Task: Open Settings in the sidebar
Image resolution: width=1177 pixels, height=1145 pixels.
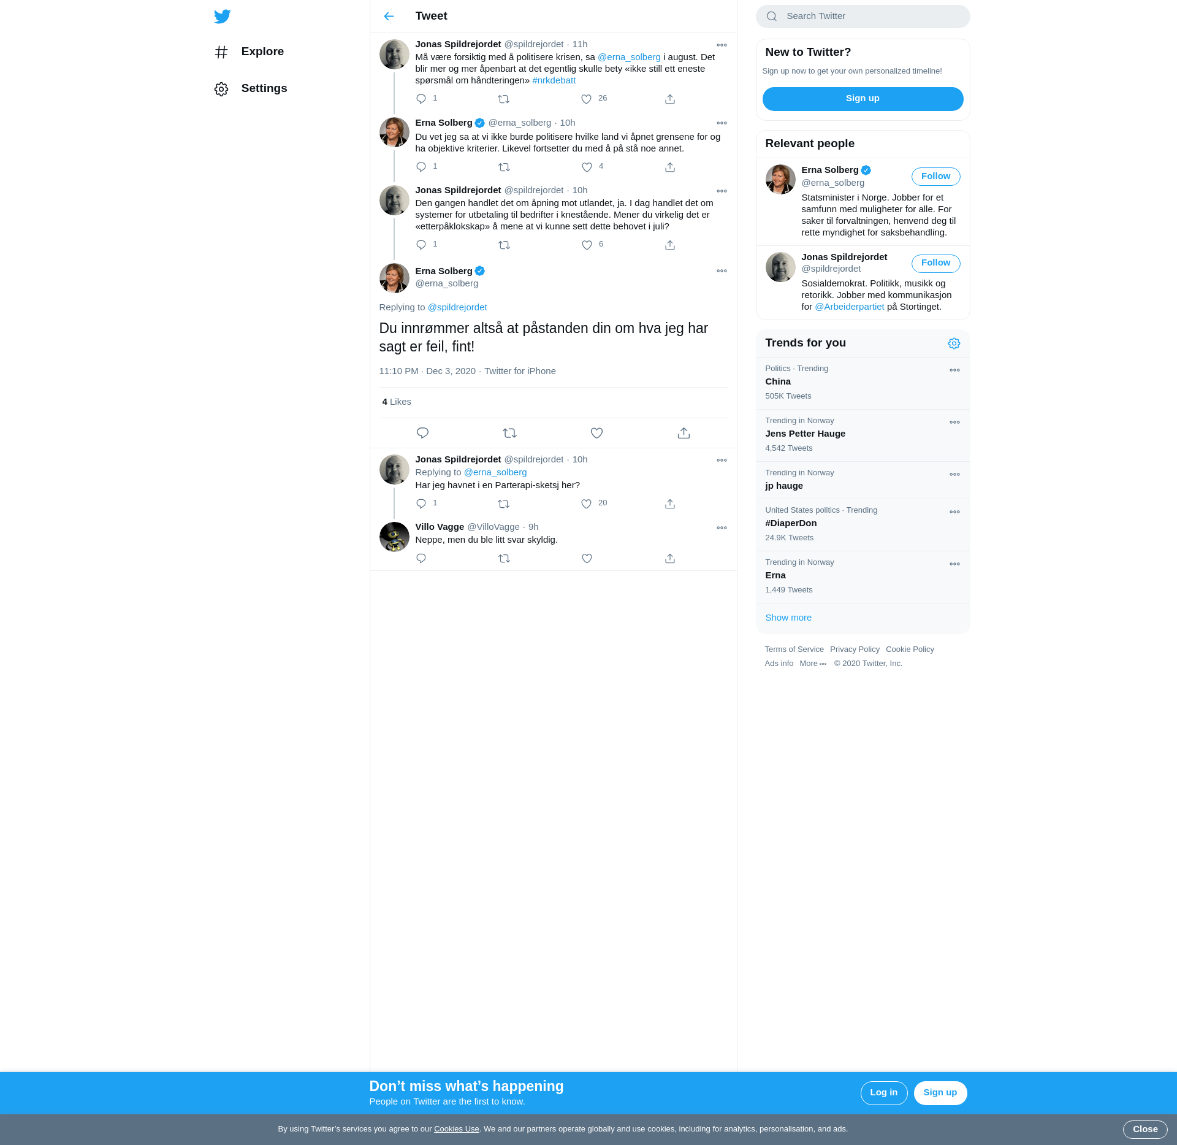Action: (251, 88)
